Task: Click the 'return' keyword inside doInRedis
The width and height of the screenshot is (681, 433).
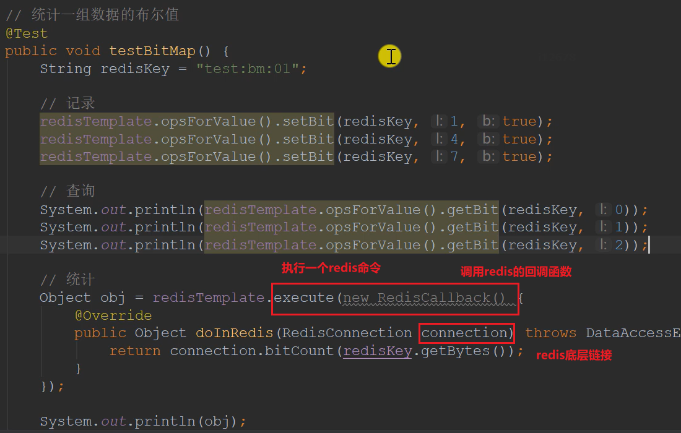Action: [x=134, y=351]
